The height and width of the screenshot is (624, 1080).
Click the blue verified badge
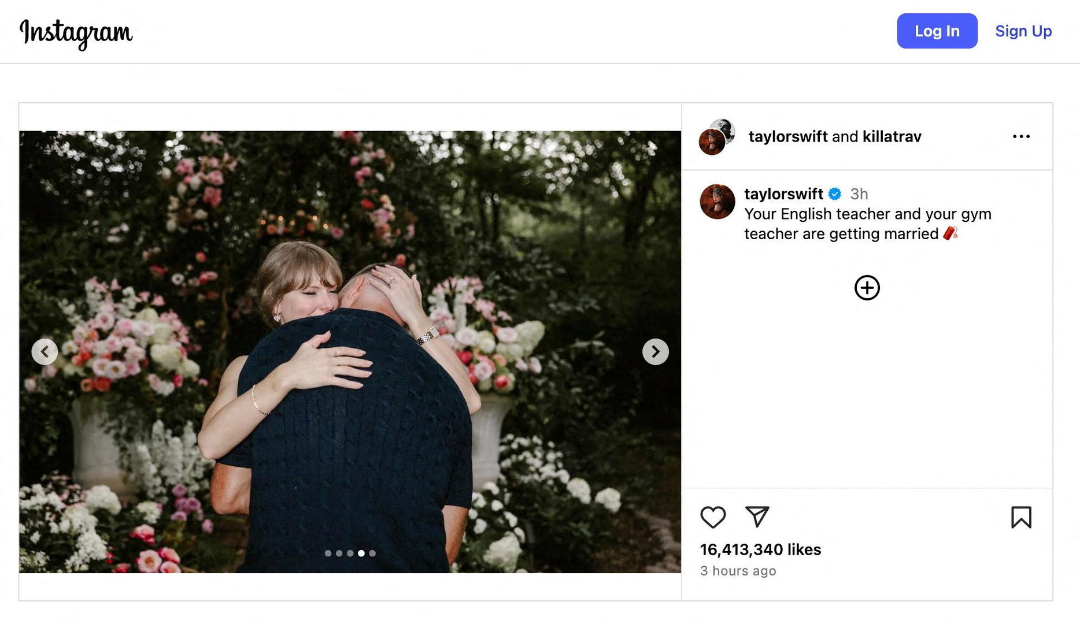[x=834, y=194]
